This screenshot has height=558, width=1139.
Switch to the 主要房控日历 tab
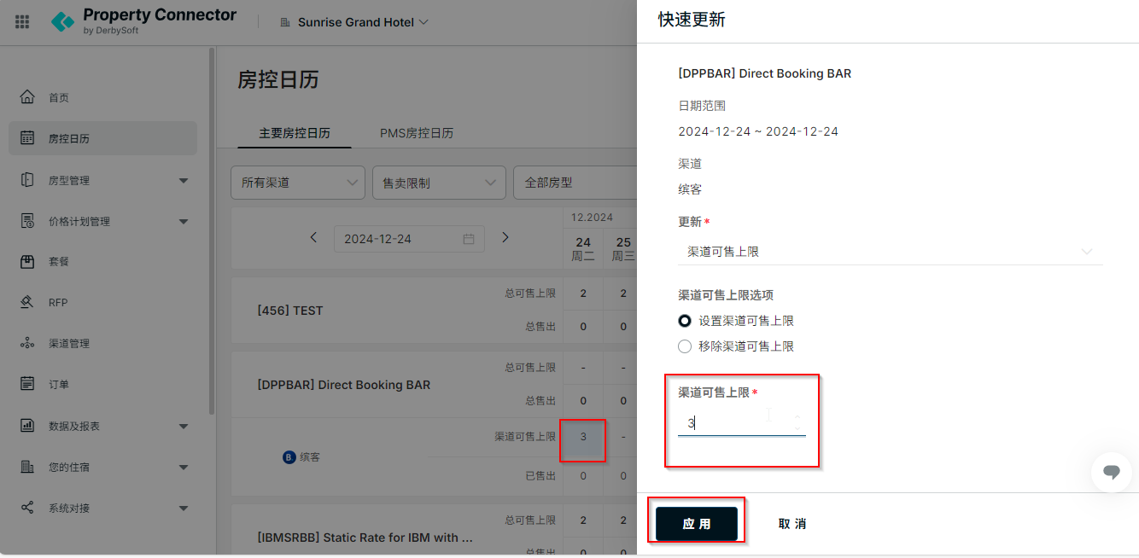pyautogui.click(x=295, y=133)
